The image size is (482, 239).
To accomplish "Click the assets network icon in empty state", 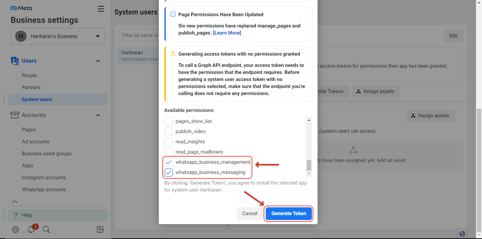I will 353,150.
